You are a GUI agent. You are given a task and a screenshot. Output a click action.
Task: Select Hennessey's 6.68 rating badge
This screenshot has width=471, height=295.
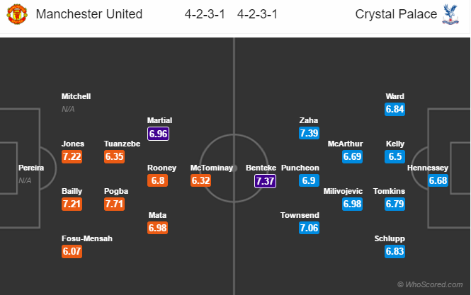(438, 181)
